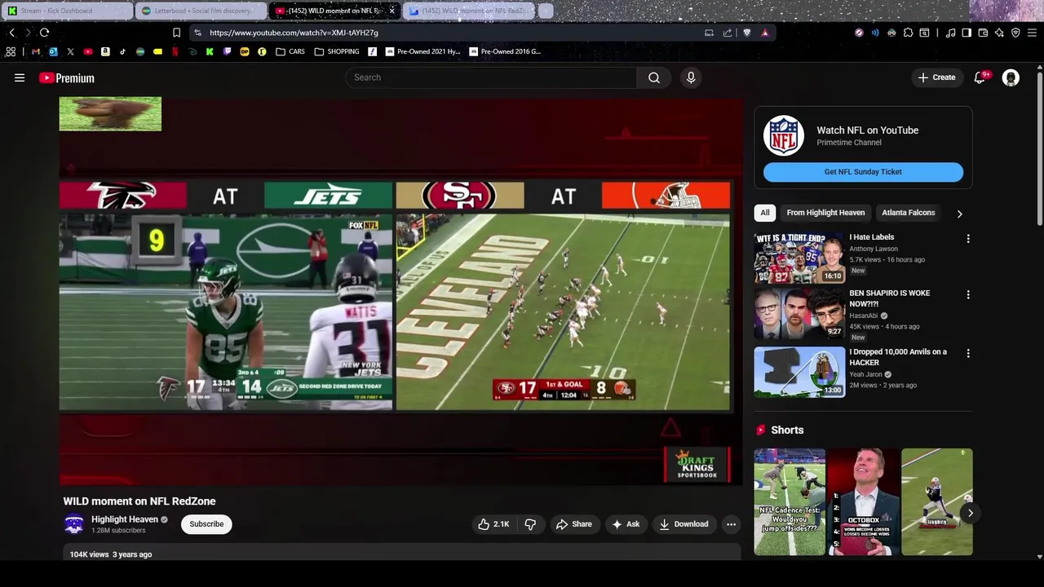Open the browser extensions puzzle icon
The height and width of the screenshot is (587, 1044).
click(908, 33)
